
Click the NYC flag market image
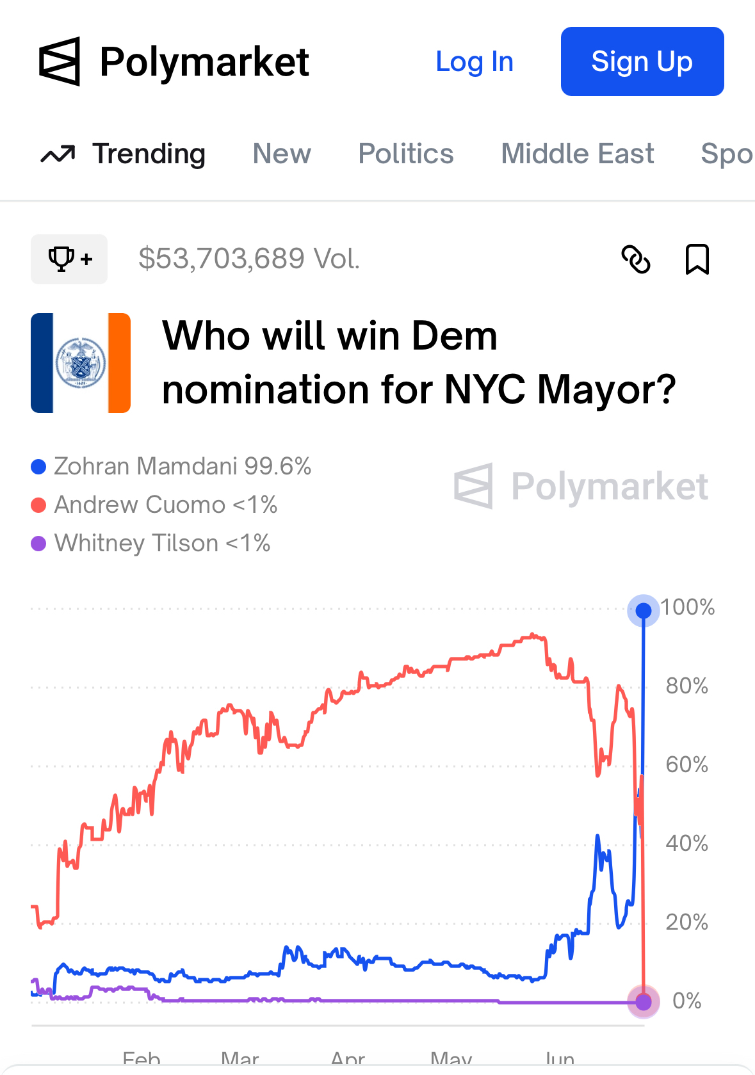(81, 363)
